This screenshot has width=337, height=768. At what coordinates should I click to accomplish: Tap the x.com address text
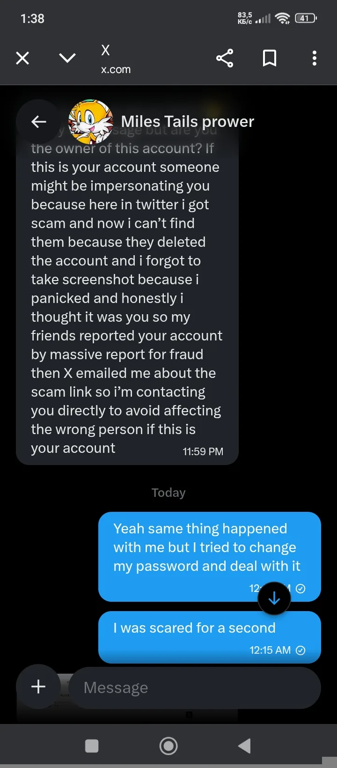click(116, 69)
